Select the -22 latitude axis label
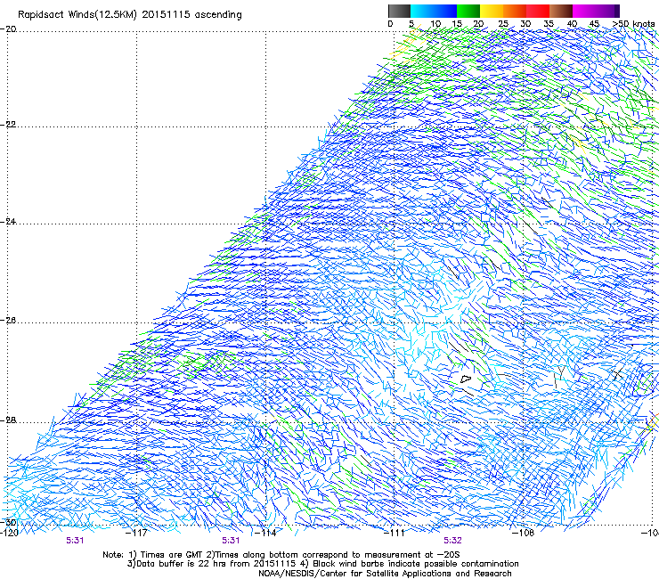The height and width of the screenshot is (579, 659). 8,125
